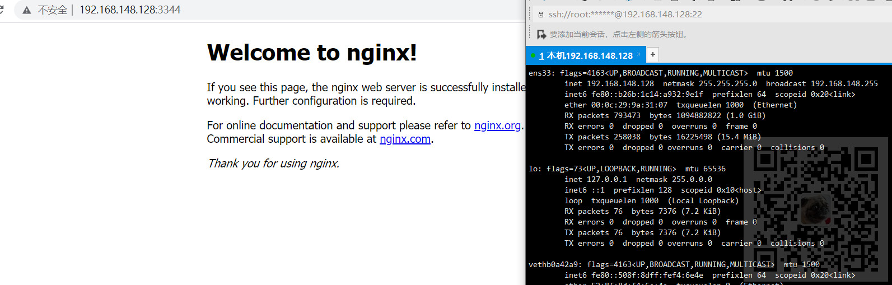Focus the browser address bar 192.168.148.128:3344

click(130, 10)
